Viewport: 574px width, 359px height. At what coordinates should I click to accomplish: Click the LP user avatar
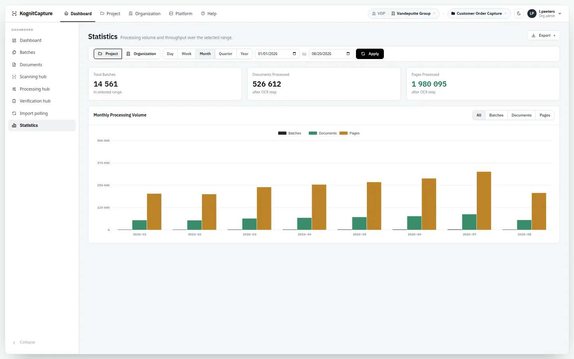[x=532, y=14]
